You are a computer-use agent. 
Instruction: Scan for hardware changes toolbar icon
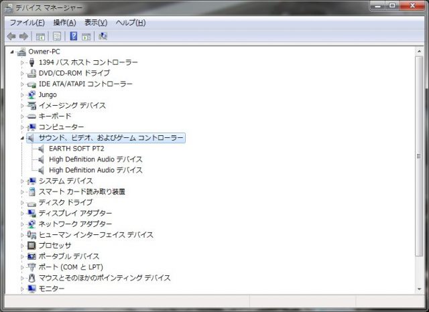(x=103, y=36)
